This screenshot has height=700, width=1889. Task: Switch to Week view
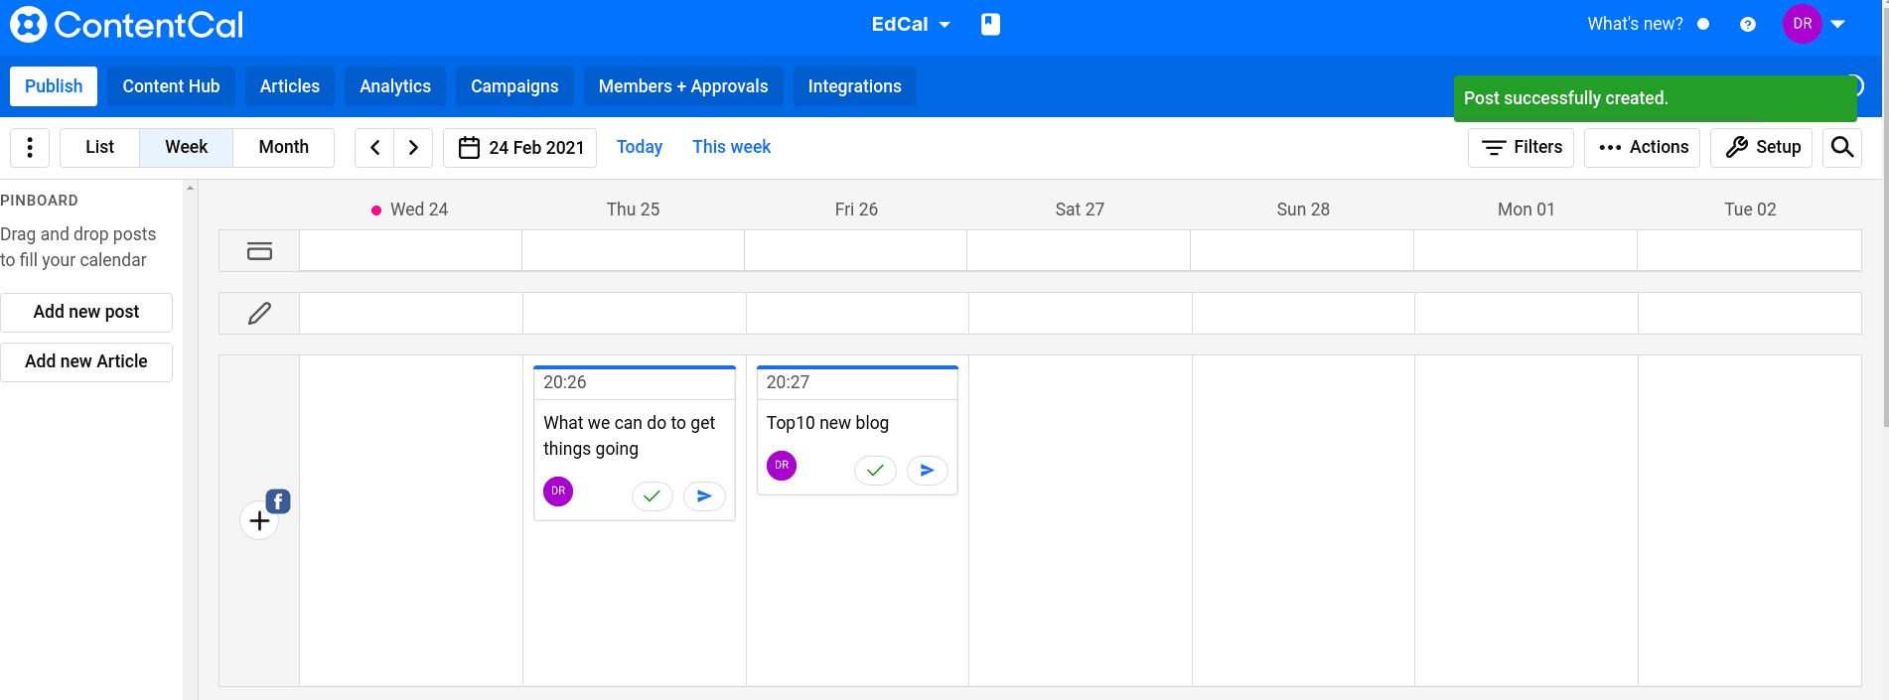point(186,147)
